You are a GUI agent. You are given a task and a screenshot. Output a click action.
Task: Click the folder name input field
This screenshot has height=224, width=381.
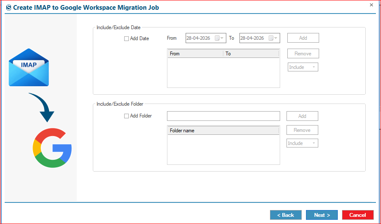click(x=223, y=116)
